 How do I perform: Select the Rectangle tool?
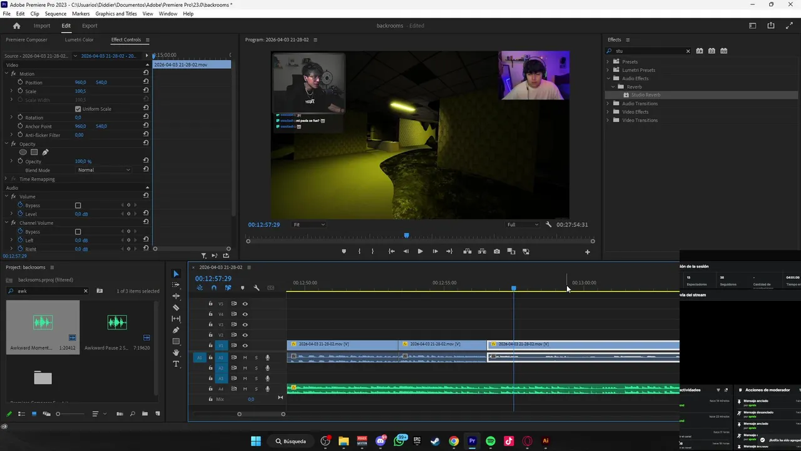[x=176, y=341]
